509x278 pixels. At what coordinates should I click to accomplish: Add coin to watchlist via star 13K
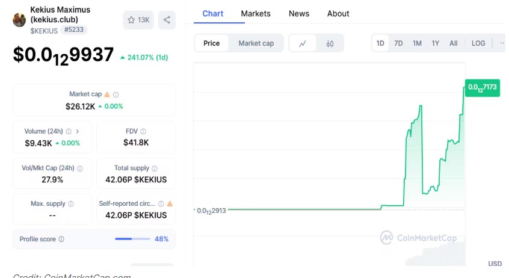(138, 20)
